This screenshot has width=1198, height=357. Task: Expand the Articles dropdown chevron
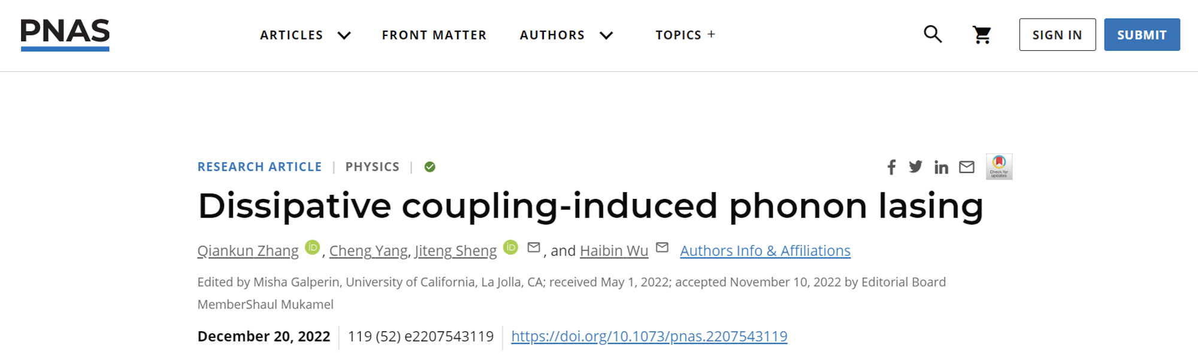344,35
